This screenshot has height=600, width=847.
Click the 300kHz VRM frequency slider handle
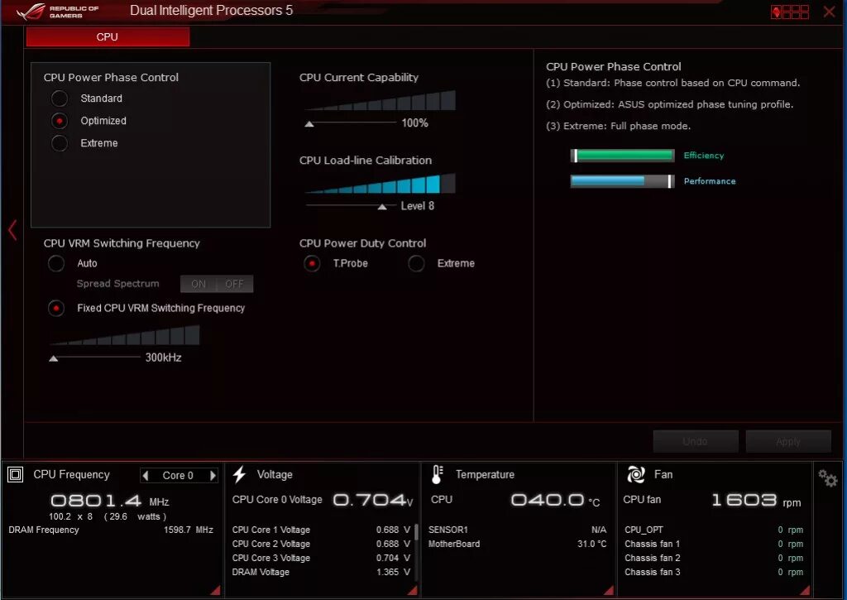click(x=54, y=358)
